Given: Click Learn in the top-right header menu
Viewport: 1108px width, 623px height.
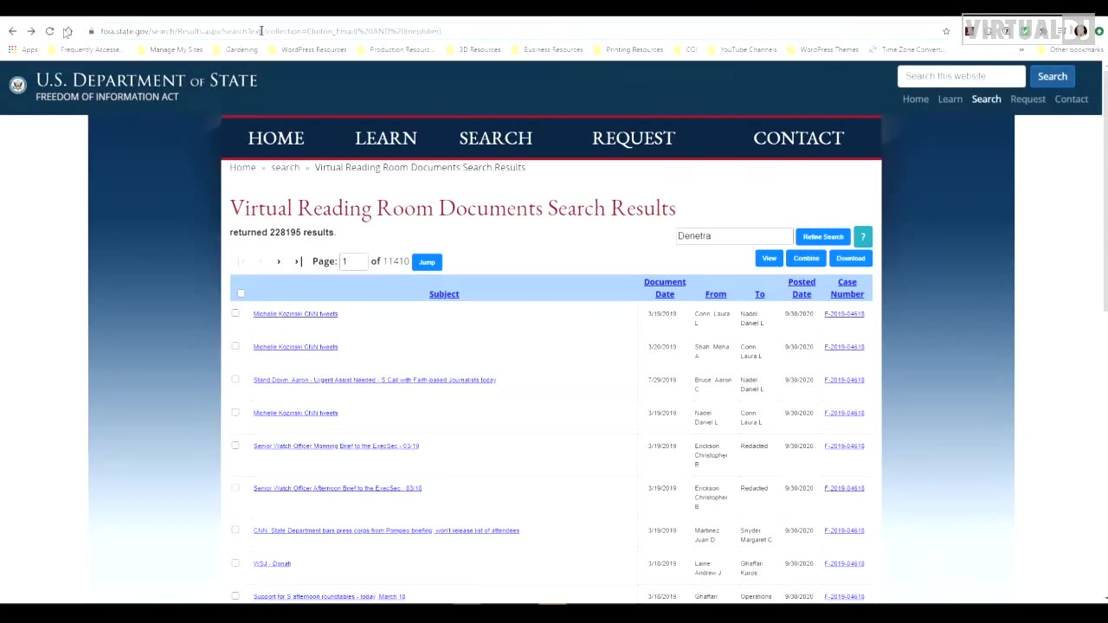Looking at the screenshot, I should click(x=950, y=99).
